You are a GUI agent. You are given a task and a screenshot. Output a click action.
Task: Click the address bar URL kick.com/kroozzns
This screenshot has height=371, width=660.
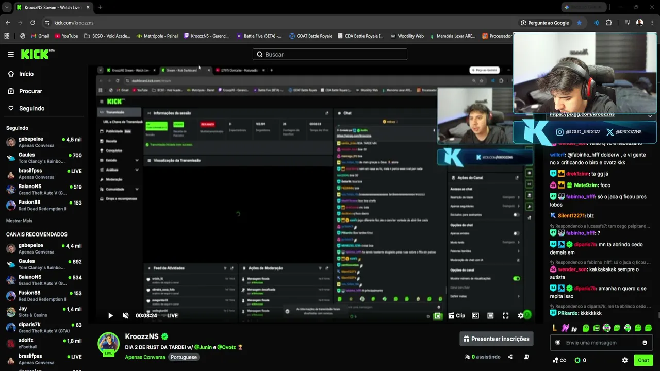(74, 23)
